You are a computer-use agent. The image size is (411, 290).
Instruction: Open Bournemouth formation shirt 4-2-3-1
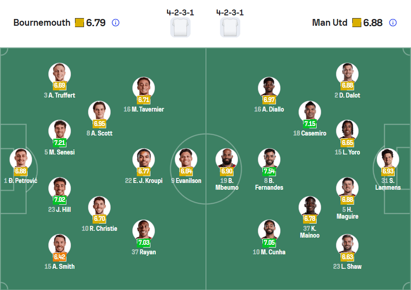tap(180, 26)
